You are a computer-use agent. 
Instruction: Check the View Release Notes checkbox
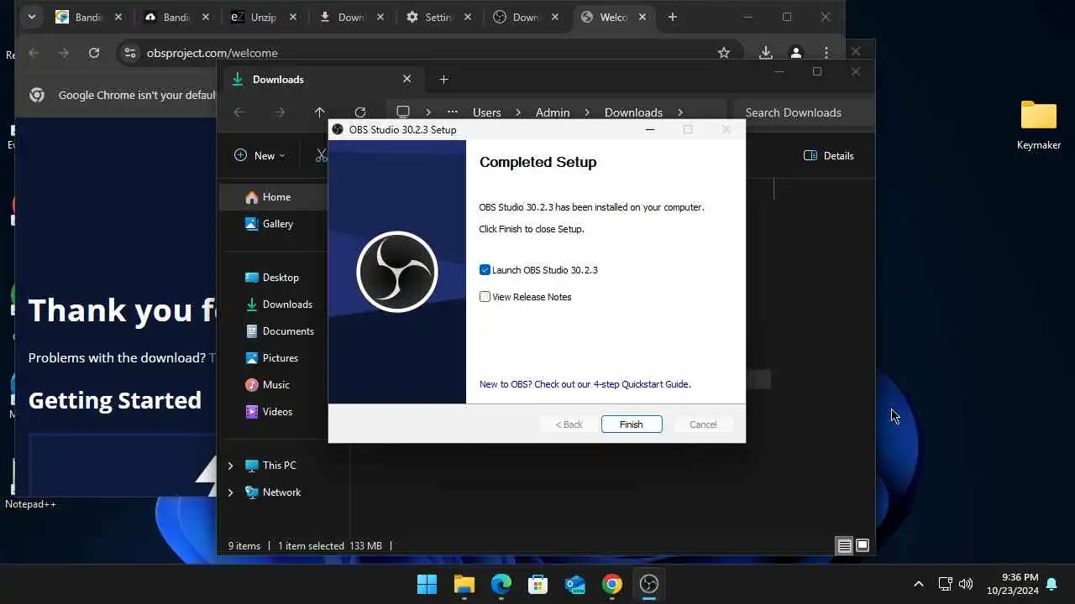485,297
